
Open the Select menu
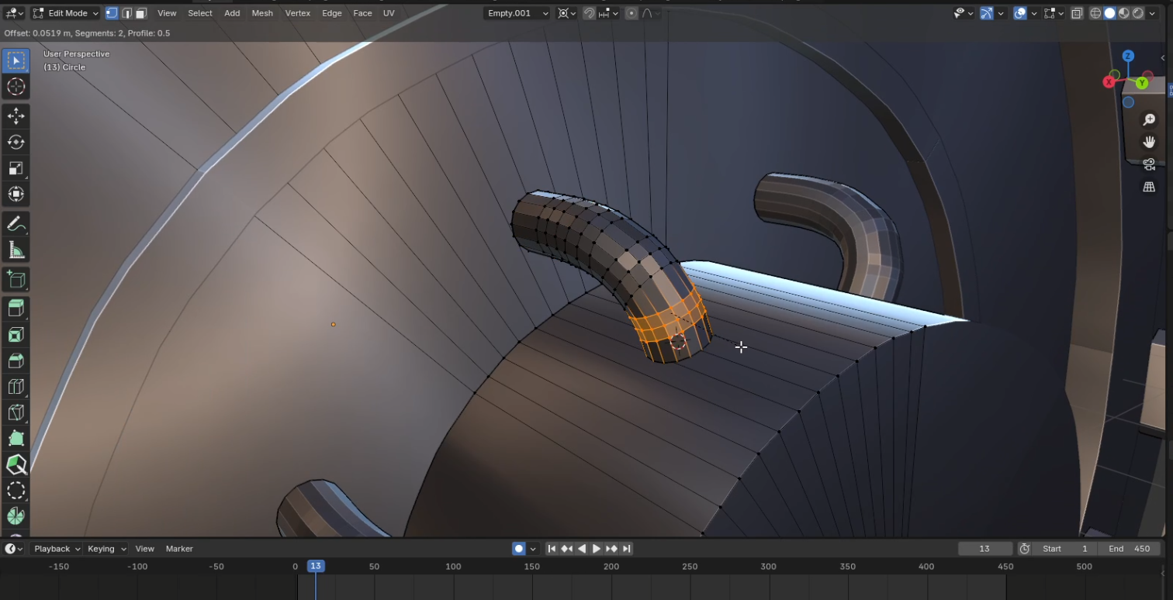[200, 13]
